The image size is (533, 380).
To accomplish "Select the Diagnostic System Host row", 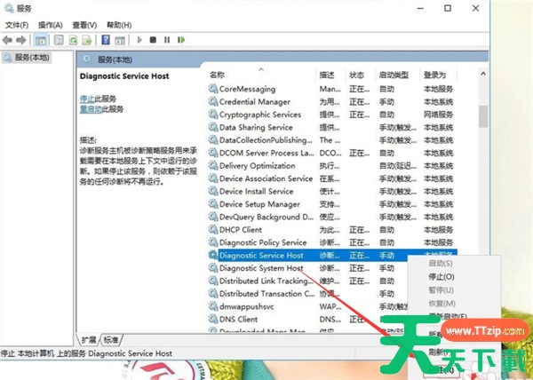I will click(x=307, y=268).
